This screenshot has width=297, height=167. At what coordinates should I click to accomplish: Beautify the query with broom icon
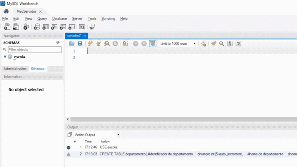213,44
